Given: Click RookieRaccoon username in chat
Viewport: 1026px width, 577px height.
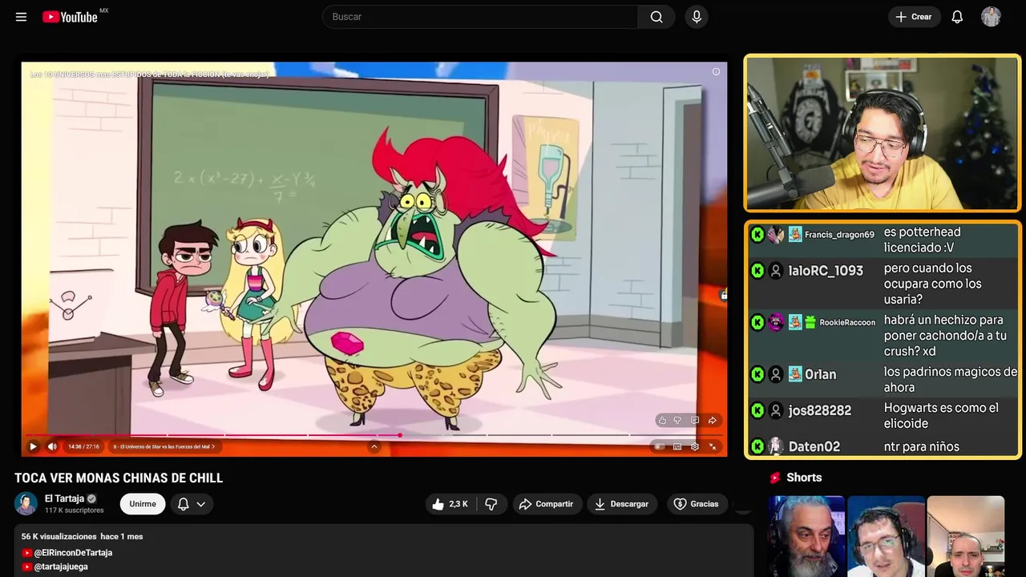Looking at the screenshot, I should point(847,322).
